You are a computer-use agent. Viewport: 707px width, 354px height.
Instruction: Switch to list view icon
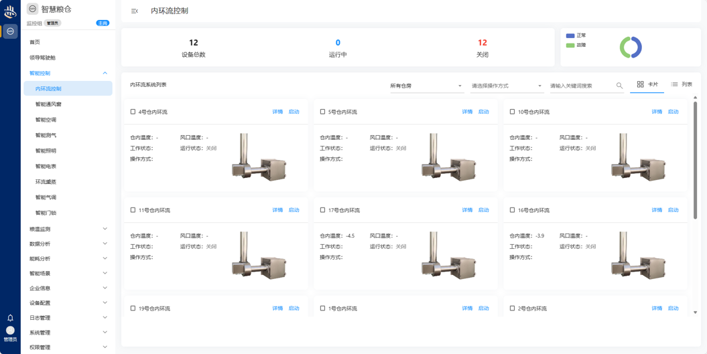click(674, 84)
